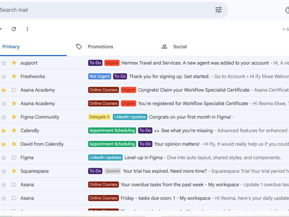Open the three-dot More menu in toolbar
289x217 pixels.
pyautogui.click(x=27, y=29)
